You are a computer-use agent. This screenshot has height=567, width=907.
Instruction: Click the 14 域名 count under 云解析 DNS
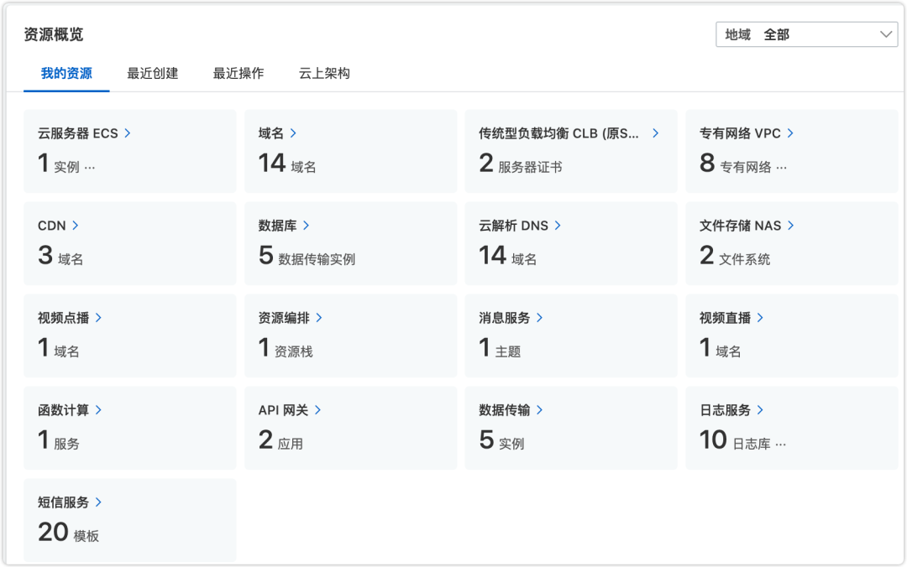508,256
